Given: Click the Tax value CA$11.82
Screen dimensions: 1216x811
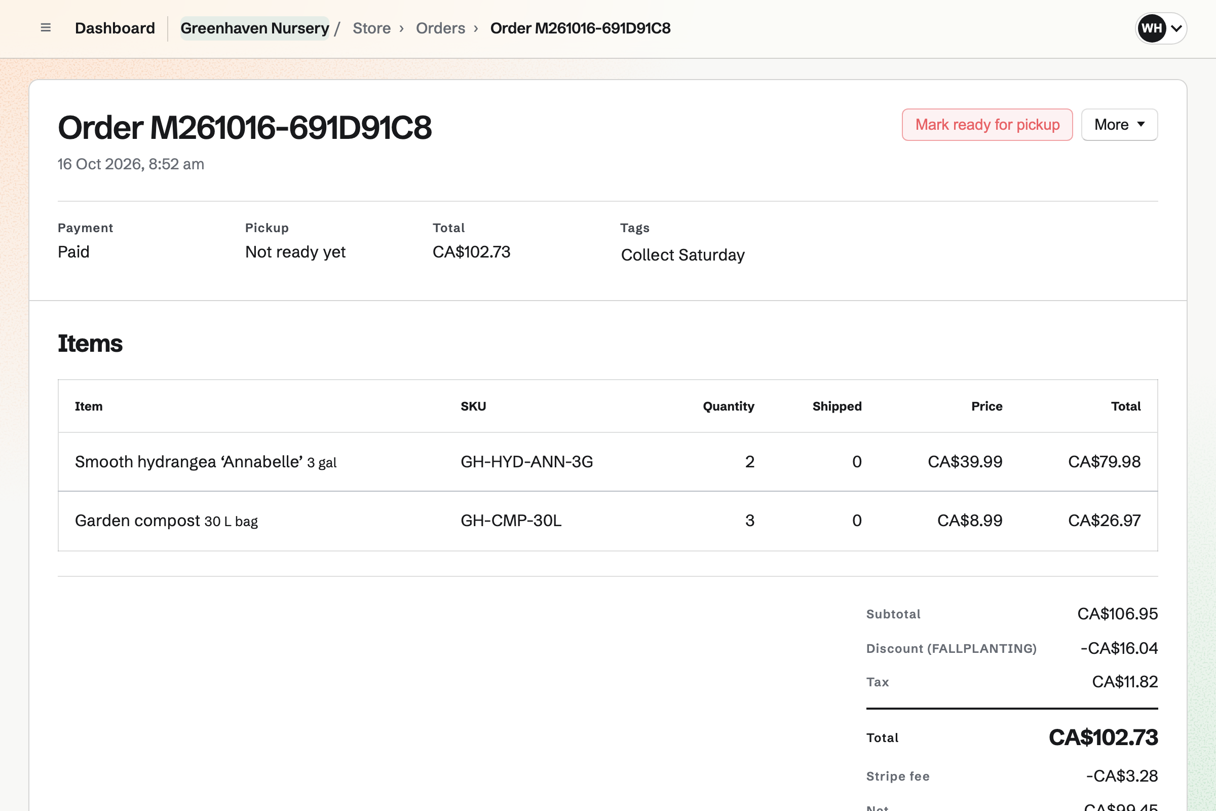Looking at the screenshot, I should [x=1124, y=682].
